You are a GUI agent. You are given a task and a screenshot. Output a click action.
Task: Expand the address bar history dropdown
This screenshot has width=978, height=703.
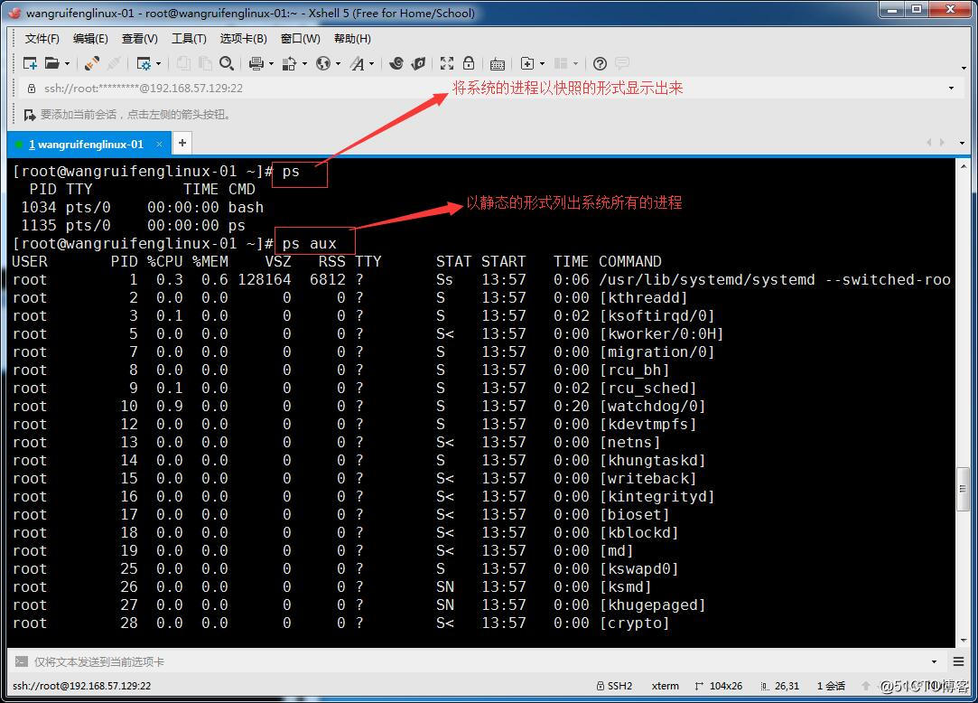tap(951, 88)
